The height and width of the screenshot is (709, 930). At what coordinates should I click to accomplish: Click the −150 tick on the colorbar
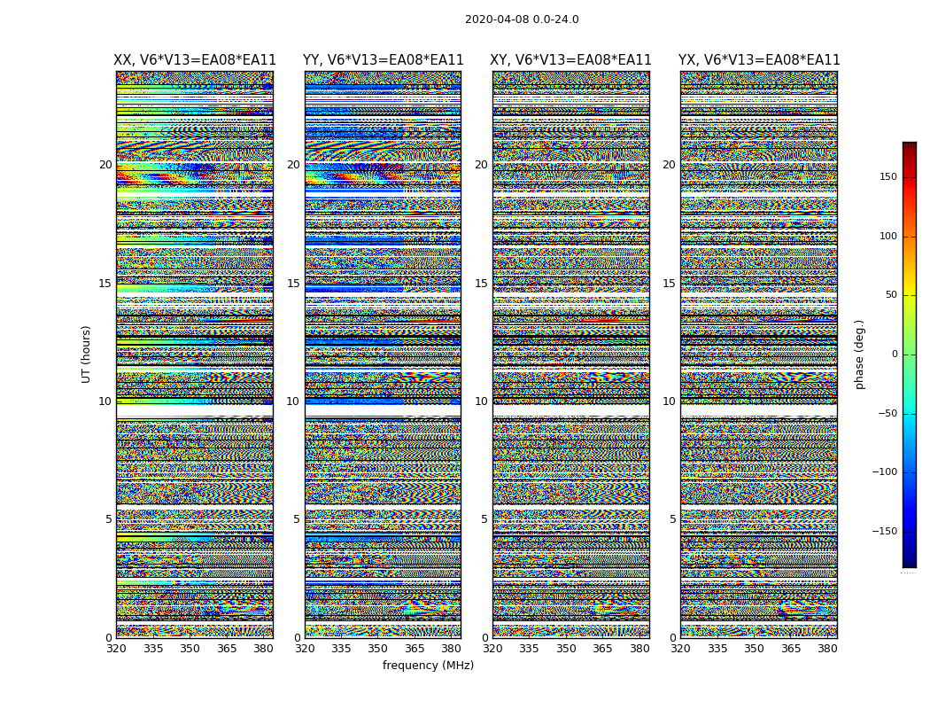coord(885,532)
